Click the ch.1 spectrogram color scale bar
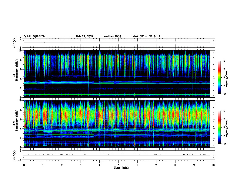This screenshot has width=240, height=185. (219, 77)
